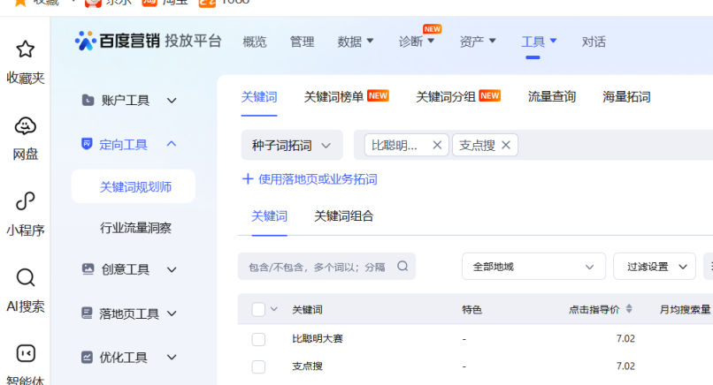The image size is (713, 385).
Task: Check the 比聪明大赛 row checkbox
Action: pos(258,339)
